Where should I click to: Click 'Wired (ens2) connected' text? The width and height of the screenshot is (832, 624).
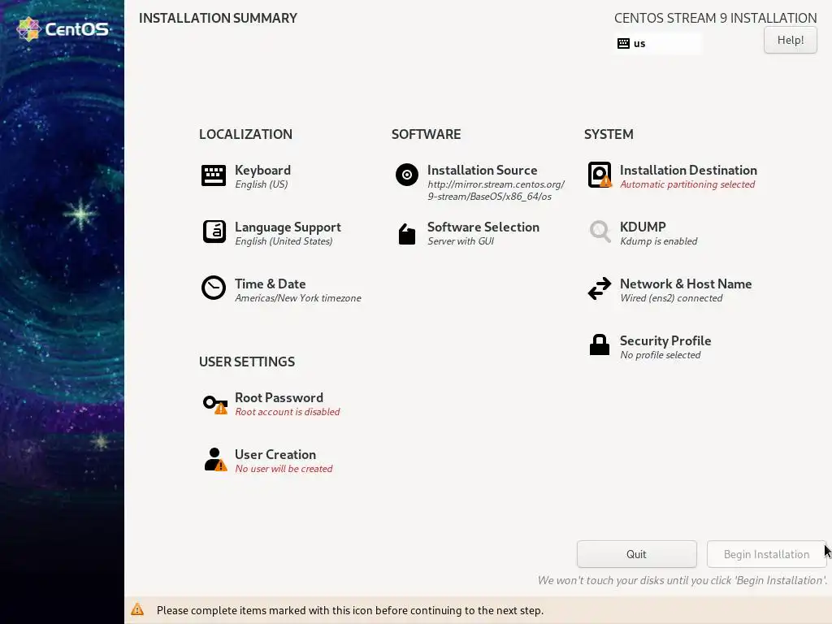[x=670, y=297]
